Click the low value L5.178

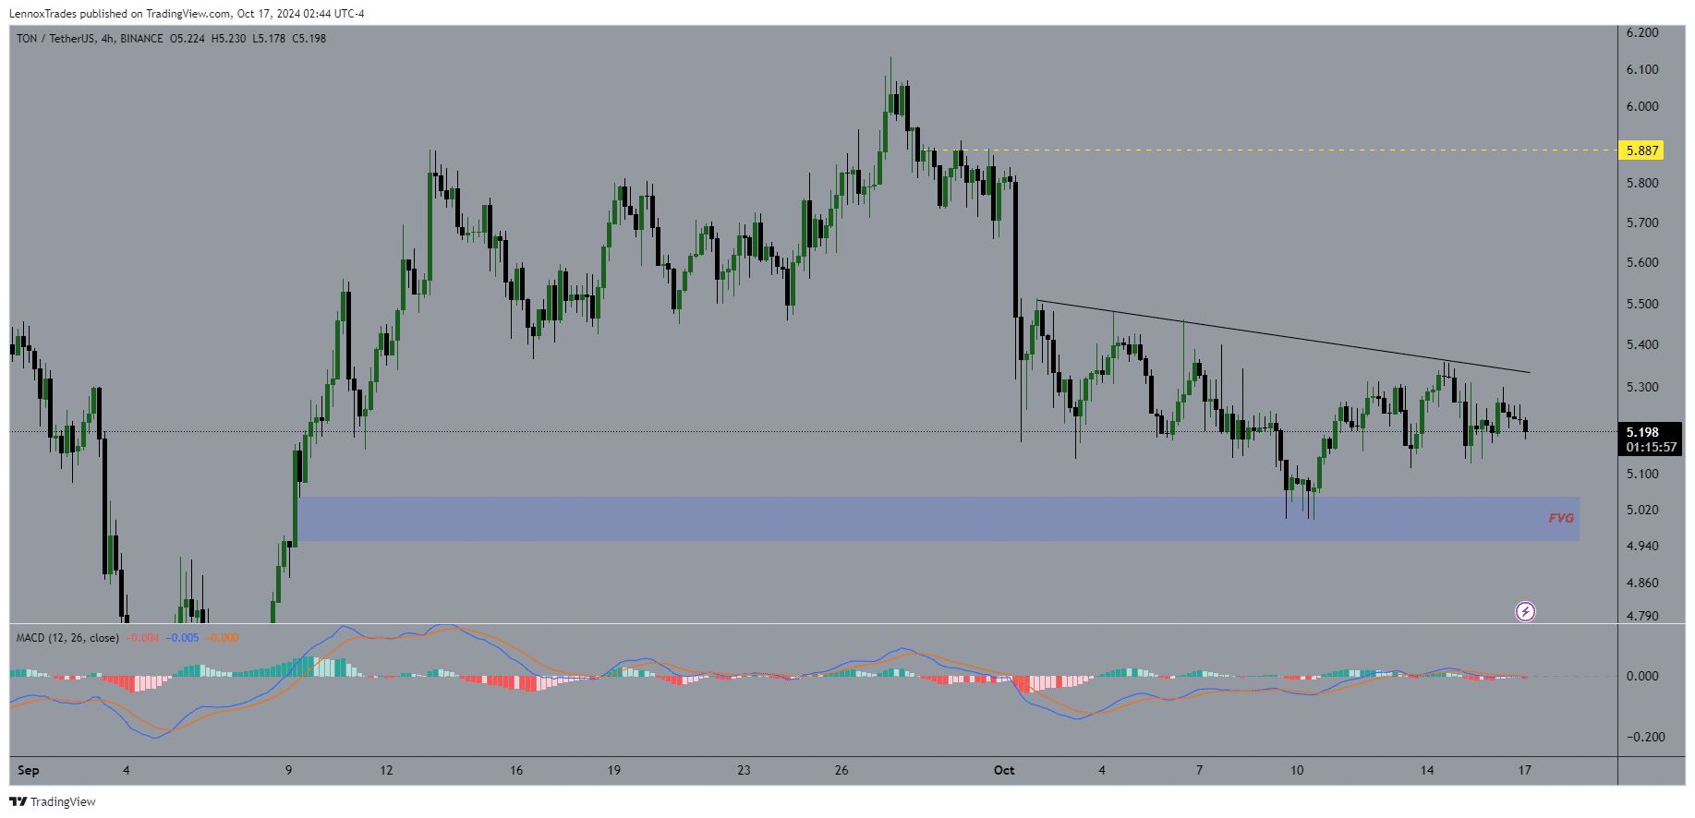point(269,39)
